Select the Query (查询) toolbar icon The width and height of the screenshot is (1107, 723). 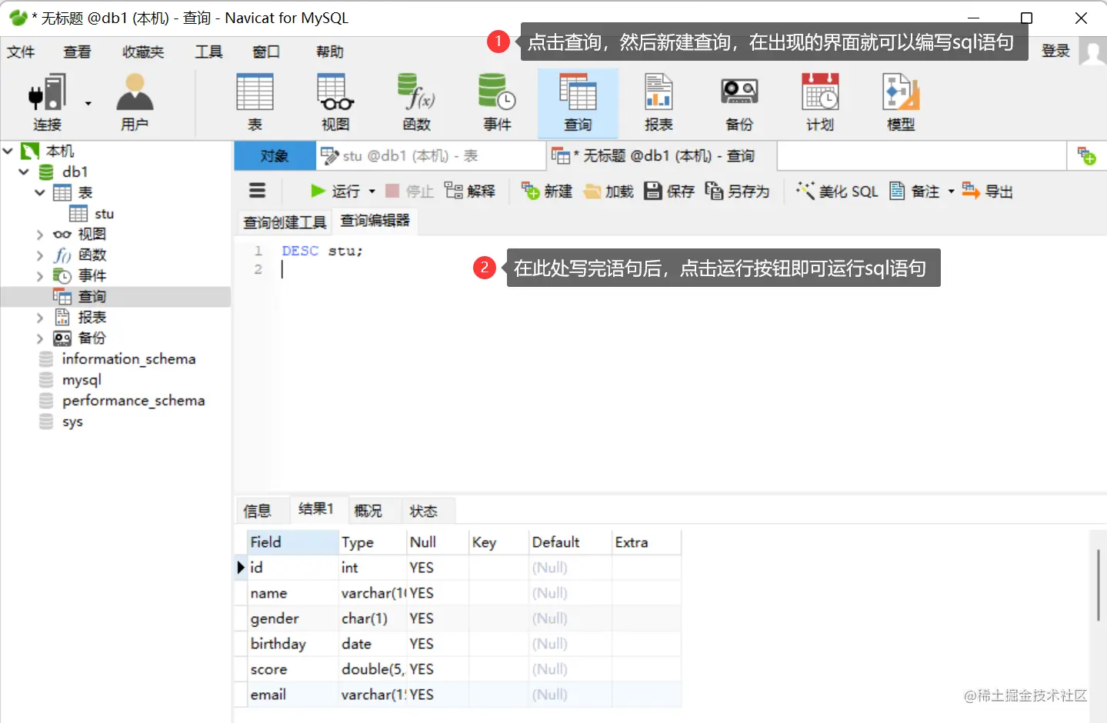click(578, 102)
